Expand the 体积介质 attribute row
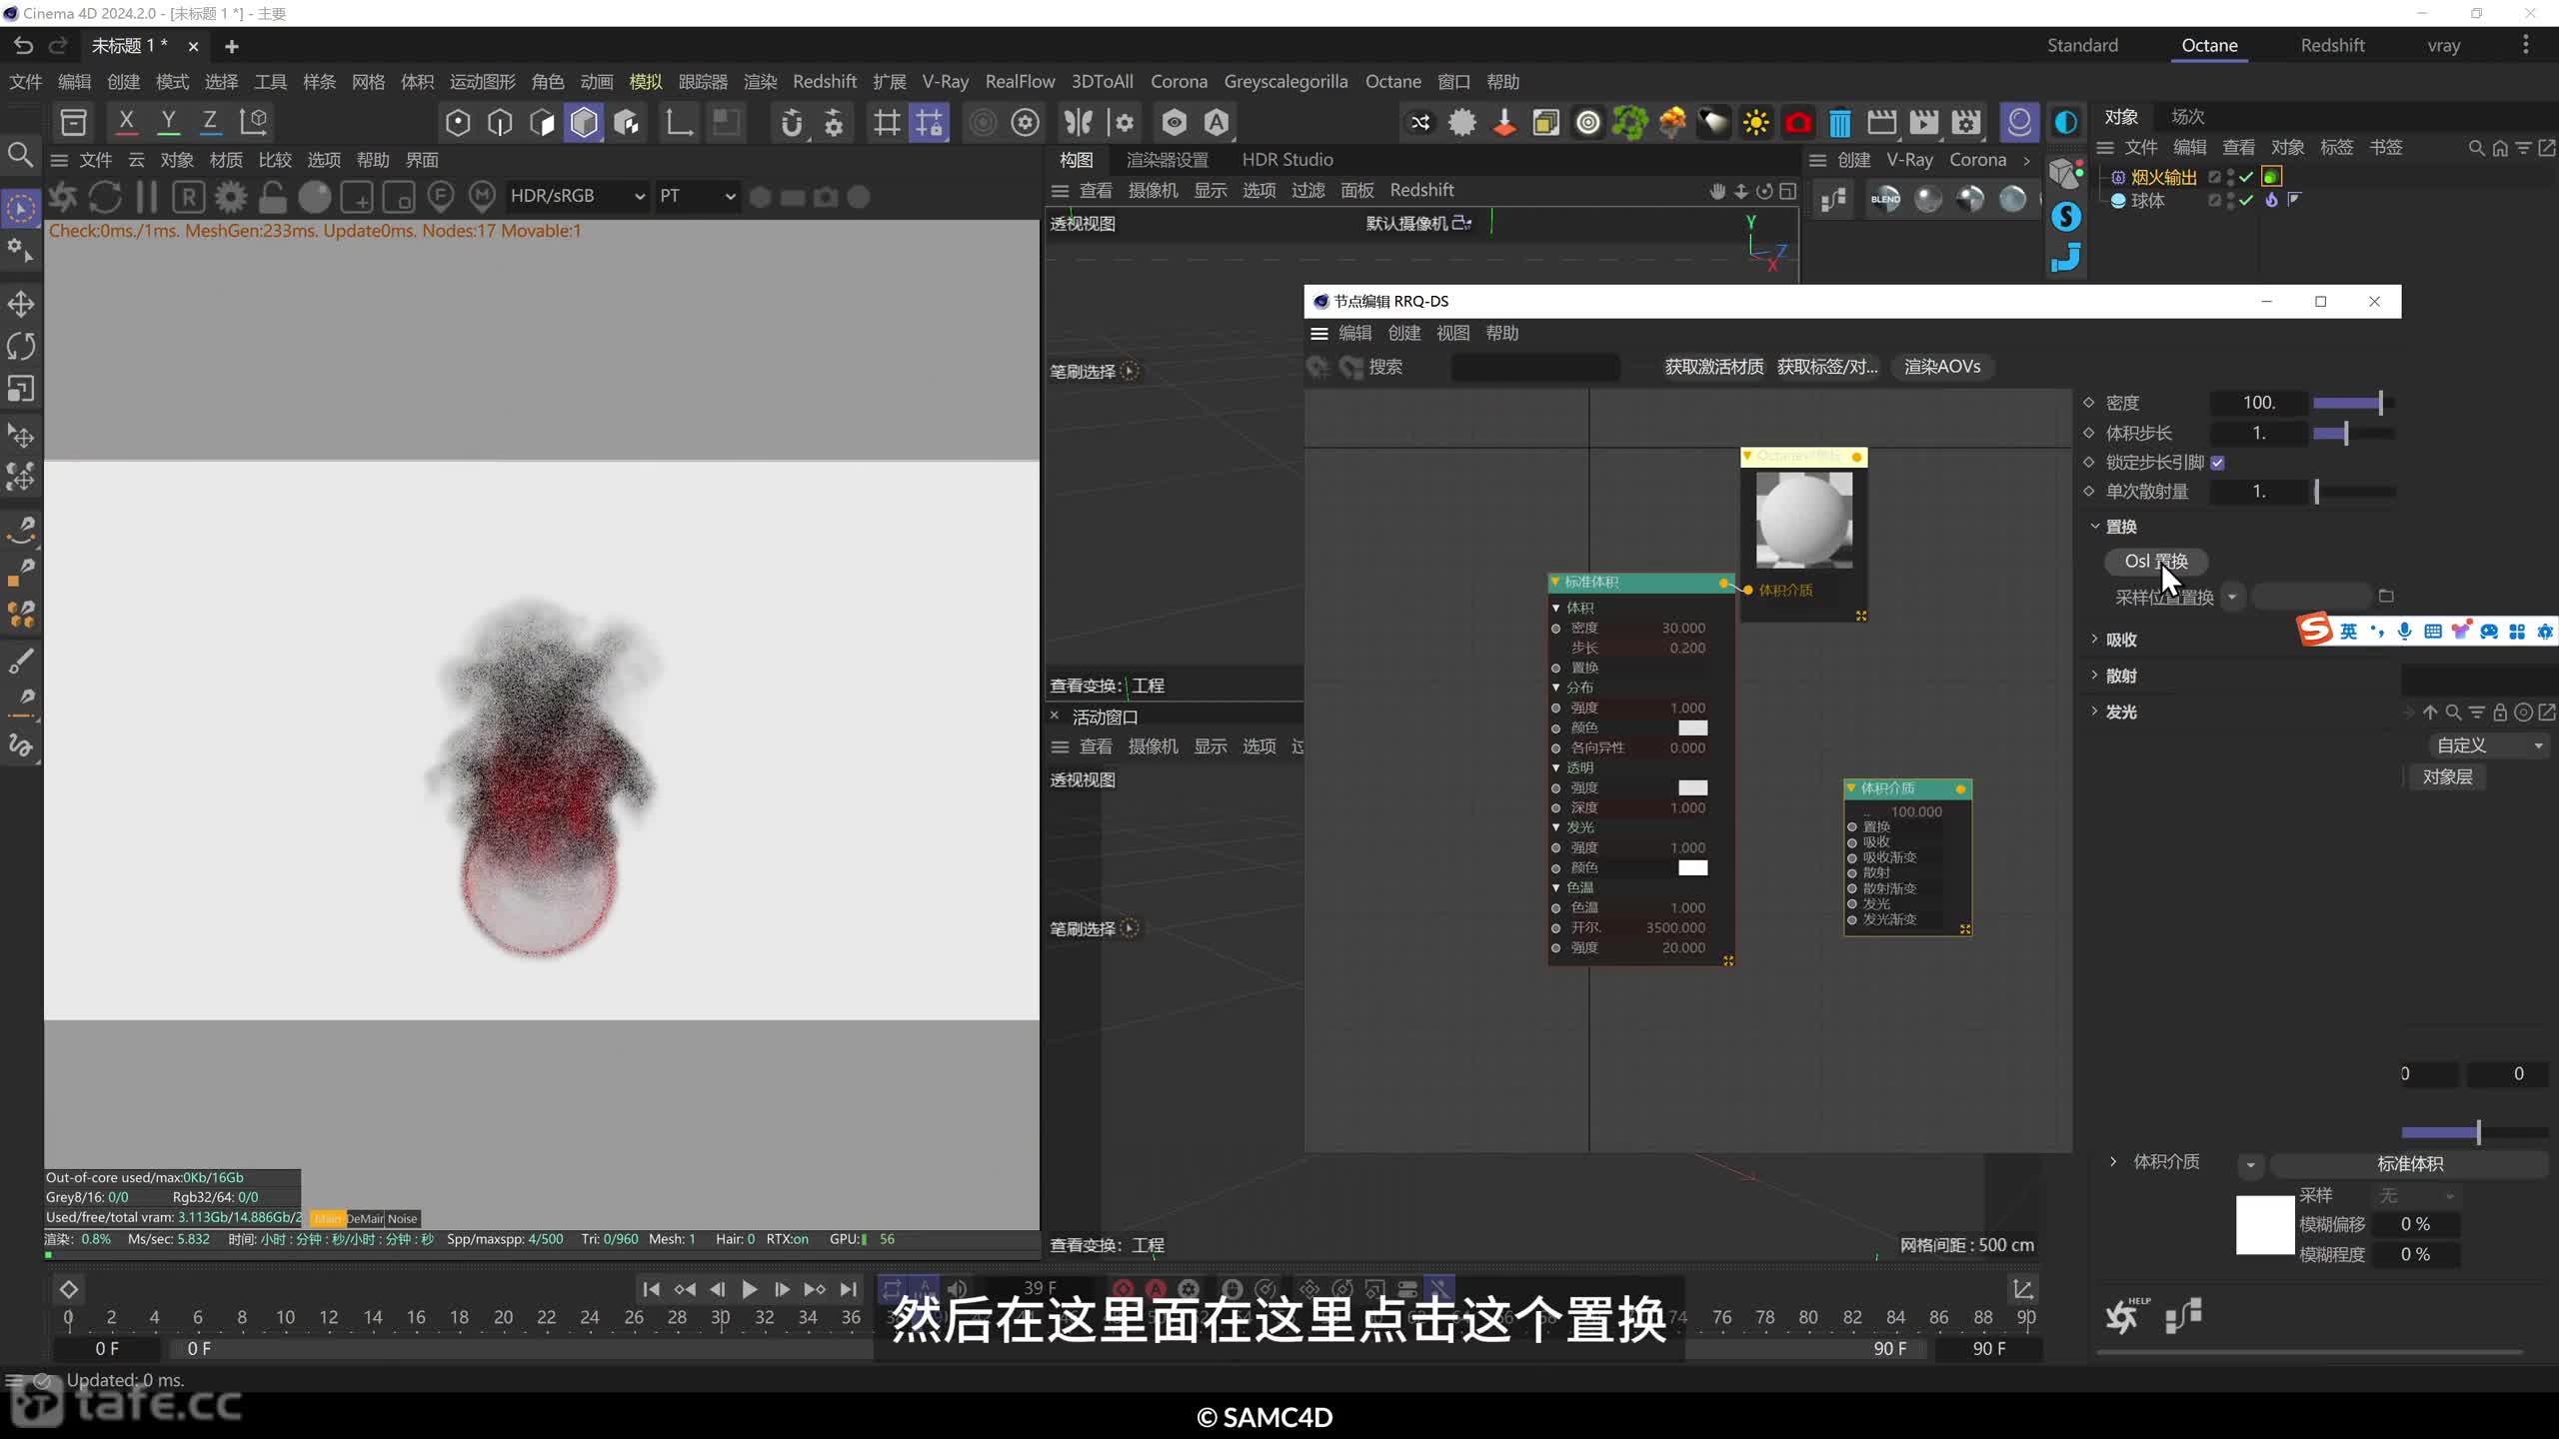Image resolution: width=2559 pixels, height=1439 pixels. 2113,1161
